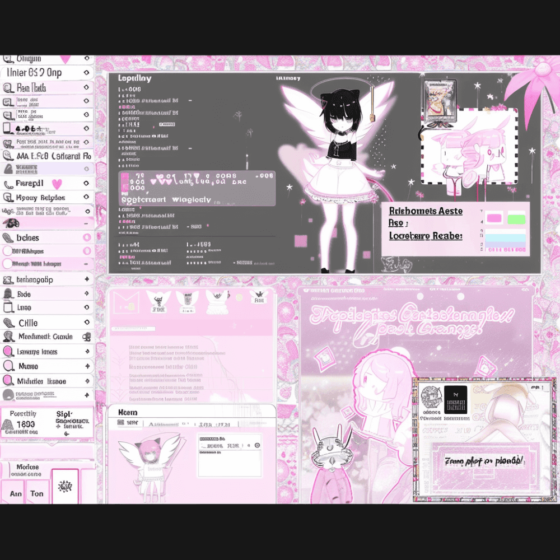Image resolution: width=560 pixels, height=560 pixels.
Task: Click the Rrishomets Aeste link
Action: pyautogui.click(x=426, y=211)
